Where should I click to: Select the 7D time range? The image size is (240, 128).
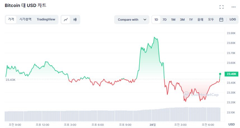pos(164,20)
